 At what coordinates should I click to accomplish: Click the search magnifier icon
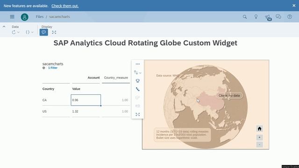pyautogui.click(x=245, y=17)
